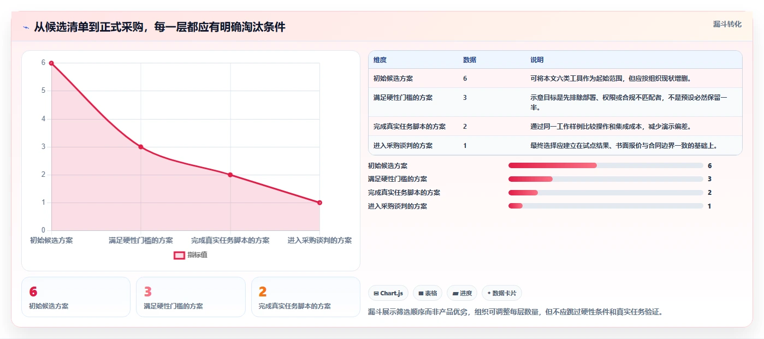Click the page title 从候选清单到正式采购
This screenshot has width=764, height=339.
(x=159, y=27)
